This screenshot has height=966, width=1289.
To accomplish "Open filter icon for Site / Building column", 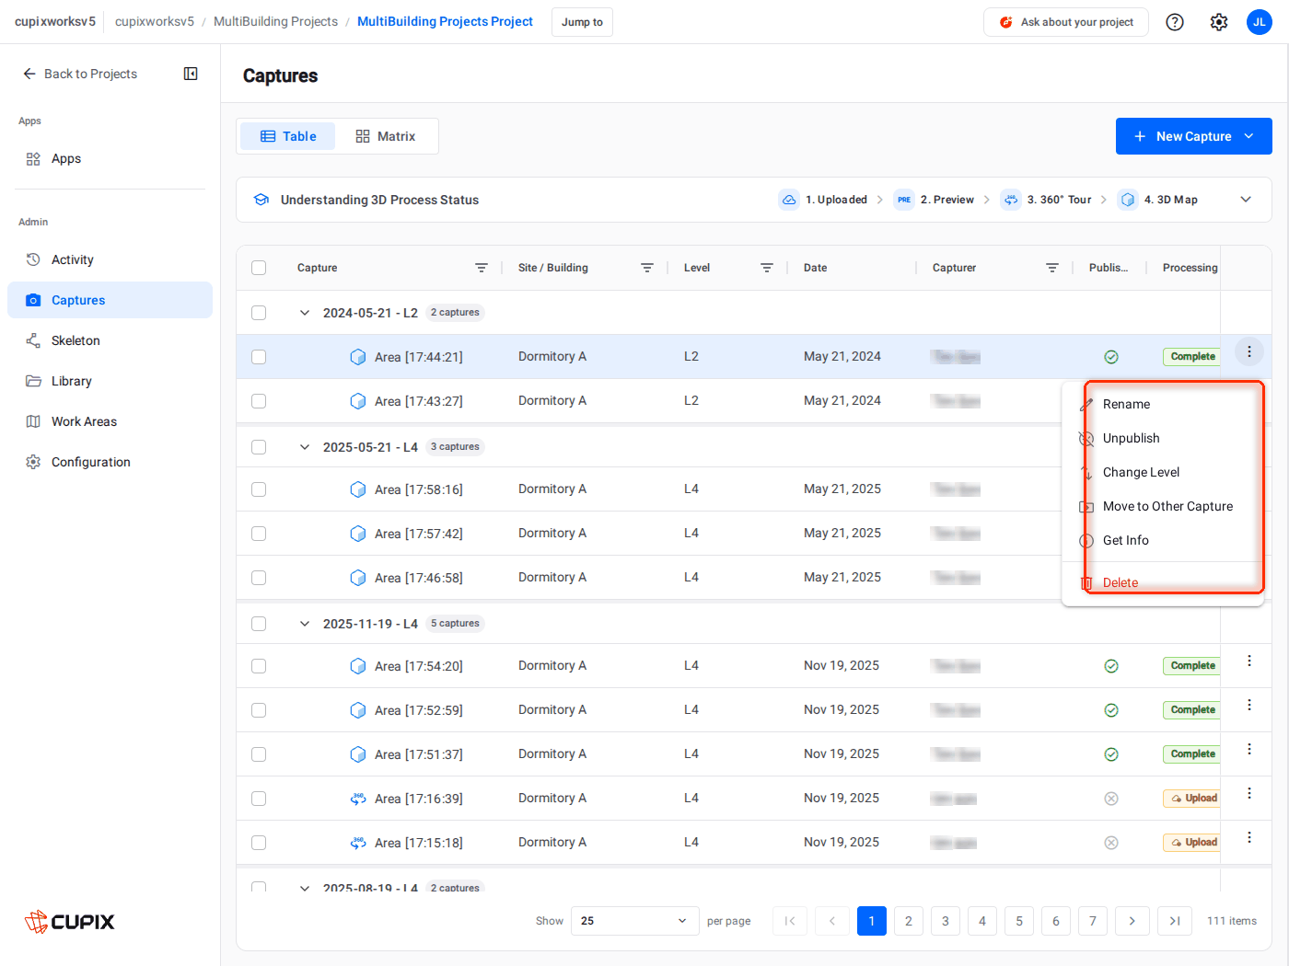I will 647,268.
